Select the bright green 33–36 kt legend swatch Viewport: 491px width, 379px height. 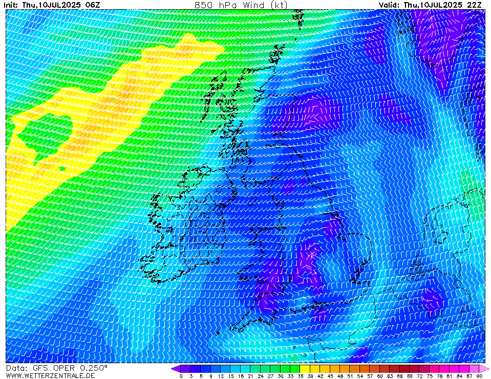295,369
